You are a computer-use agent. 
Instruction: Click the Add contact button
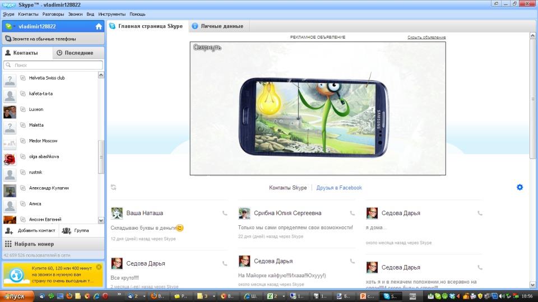30,231
